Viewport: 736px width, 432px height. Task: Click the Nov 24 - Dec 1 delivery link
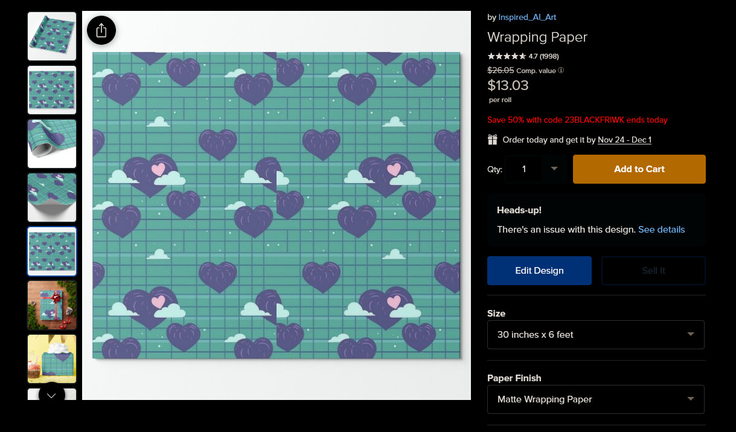(x=624, y=140)
